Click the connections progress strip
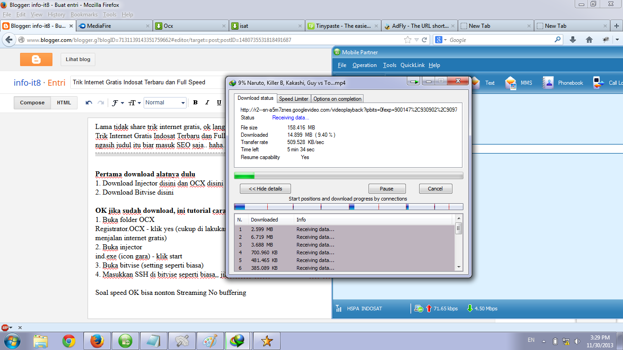Viewport: 623px width, 350px height. point(348,206)
